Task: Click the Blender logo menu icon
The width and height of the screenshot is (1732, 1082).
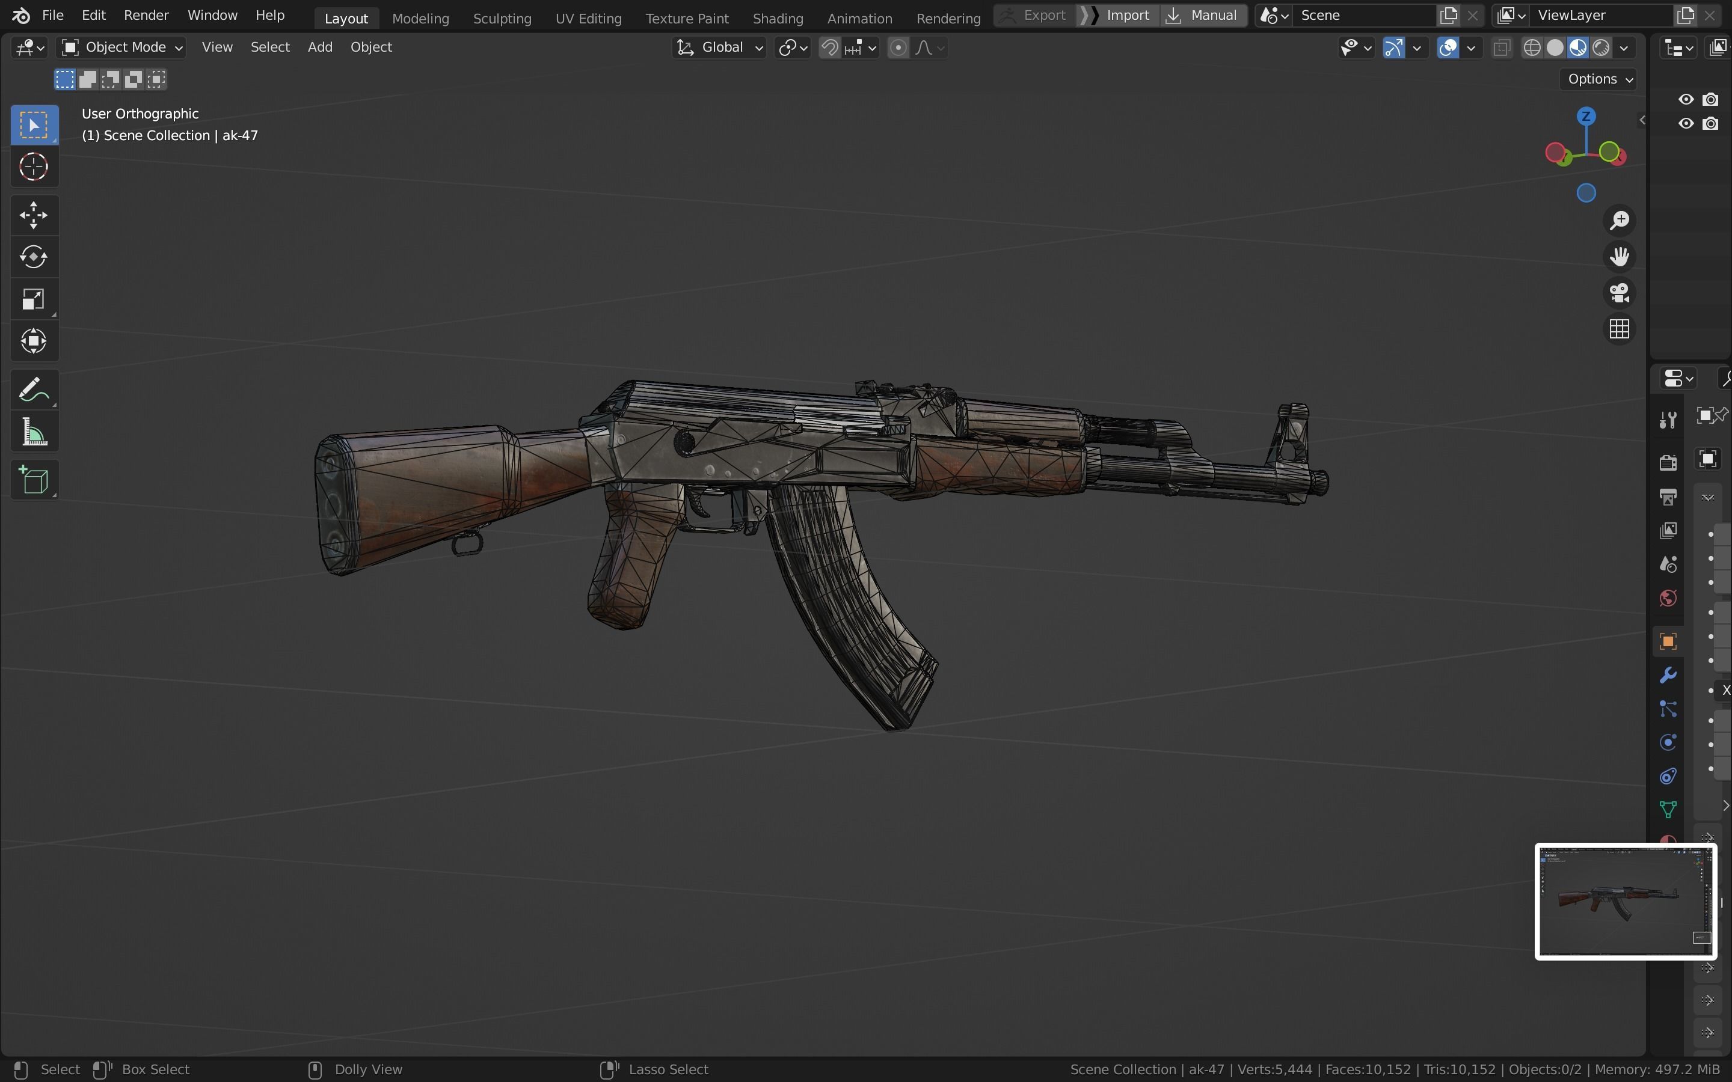Action: [21, 15]
